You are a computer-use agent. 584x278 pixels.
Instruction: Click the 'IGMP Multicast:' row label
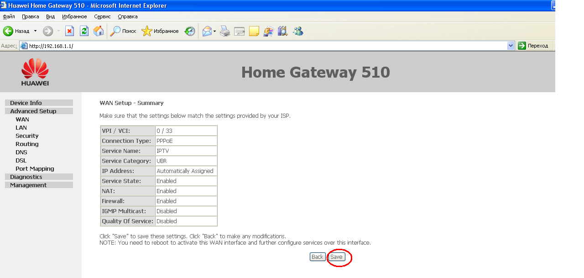[124, 211]
